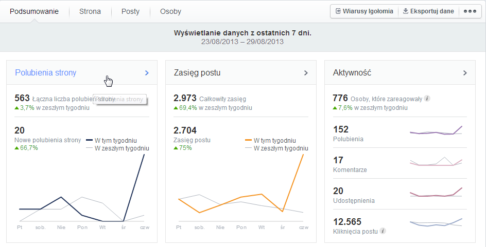Click the 66,7% growth indicator
This screenshot has width=486, height=247.
(x=26, y=148)
